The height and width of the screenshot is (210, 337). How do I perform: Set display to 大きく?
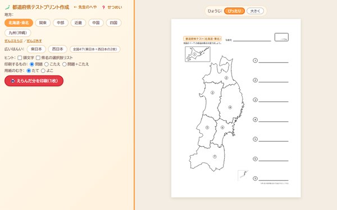(255, 11)
